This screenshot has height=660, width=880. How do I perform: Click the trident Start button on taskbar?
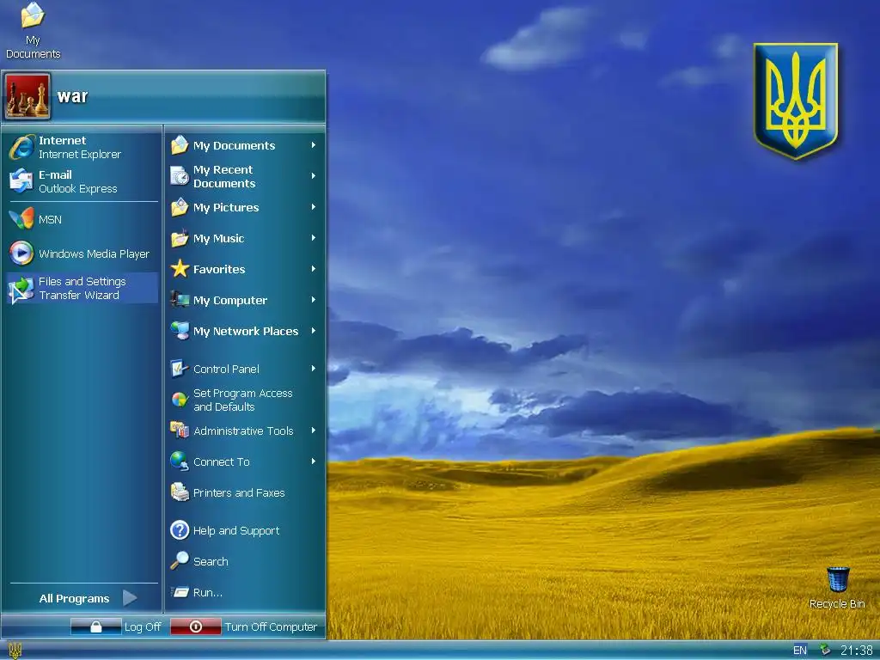(15, 651)
